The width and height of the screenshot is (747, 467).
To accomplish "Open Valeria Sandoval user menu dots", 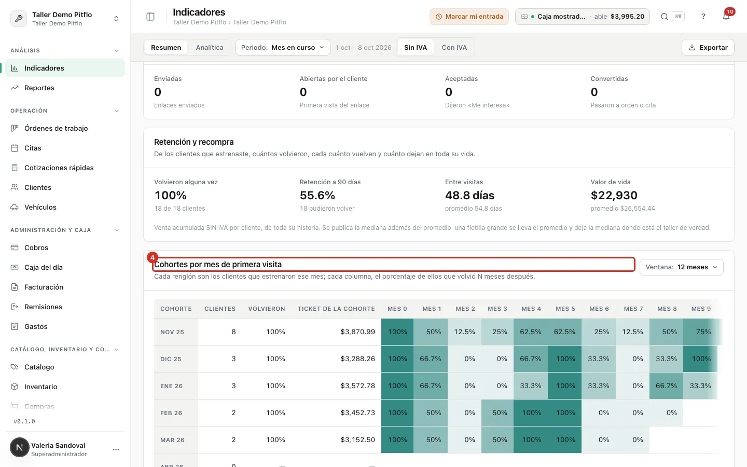I will (x=116, y=449).
